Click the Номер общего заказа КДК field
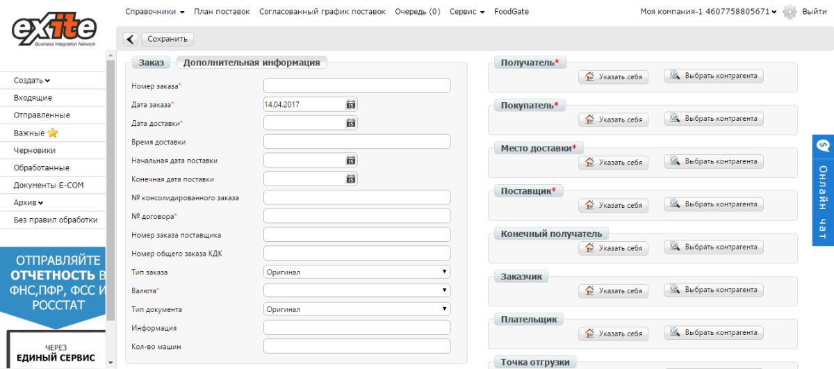 click(x=357, y=253)
